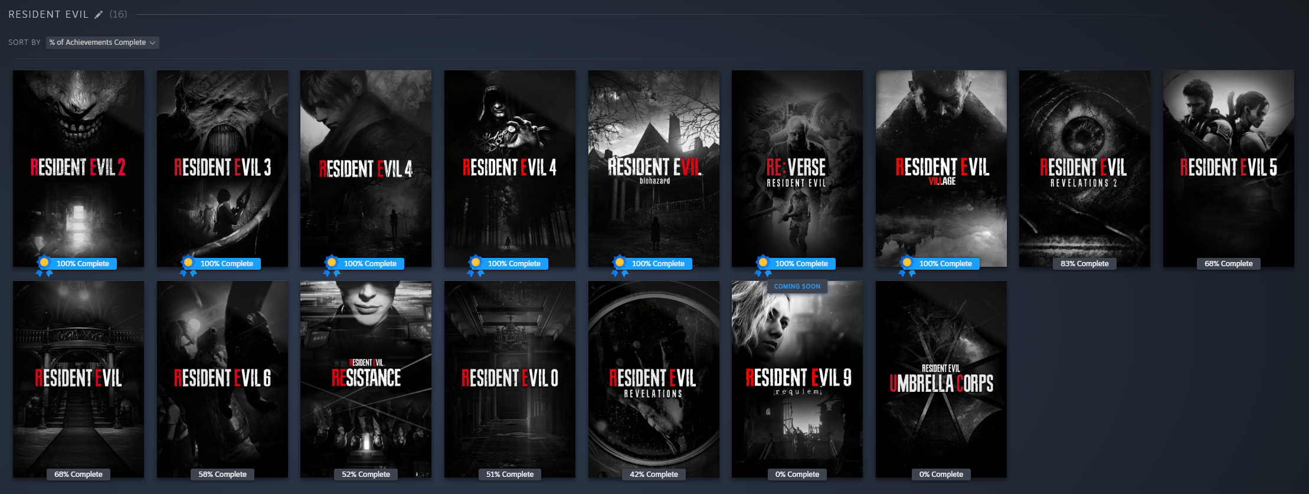Click the pencil icon to rename the collection
This screenshot has height=494, width=1309.
[x=99, y=15]
